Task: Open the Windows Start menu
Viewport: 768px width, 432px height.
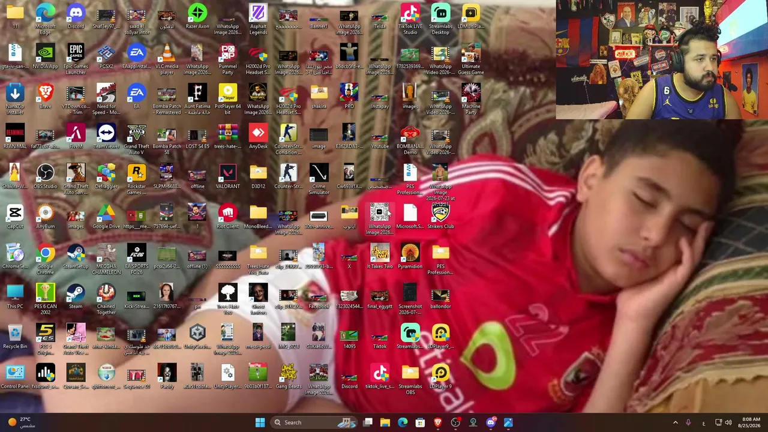Action: (260, 422)
